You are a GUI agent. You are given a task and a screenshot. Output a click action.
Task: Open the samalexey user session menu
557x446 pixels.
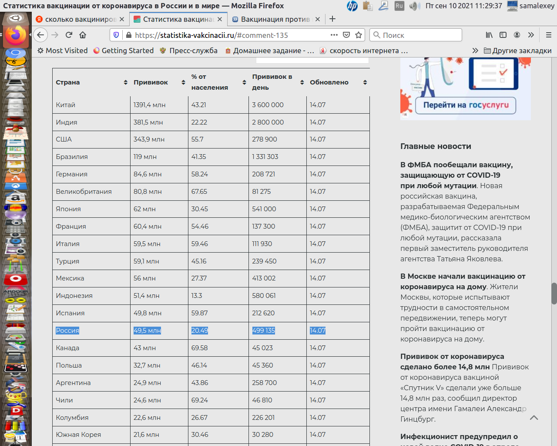531,6
